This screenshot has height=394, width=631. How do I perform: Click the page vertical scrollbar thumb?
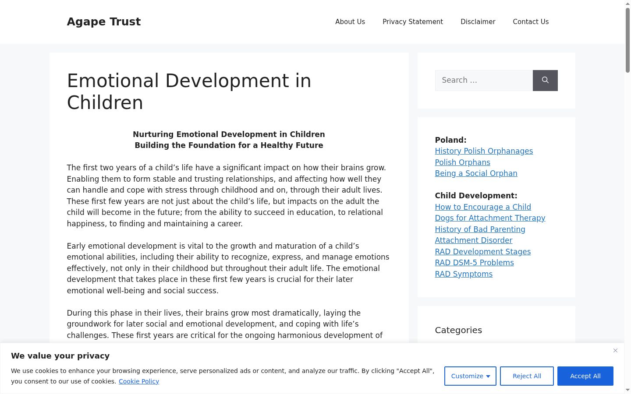(627, 39)
